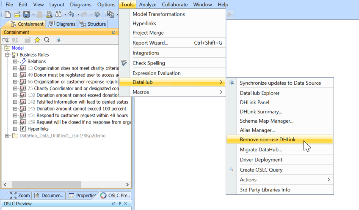Click the star favorites icon in Containment
Screen dimensions: 359x210
click(x=37, y=40)
